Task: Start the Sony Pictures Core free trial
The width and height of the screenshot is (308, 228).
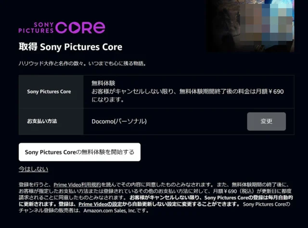Action: coord(79,152)
